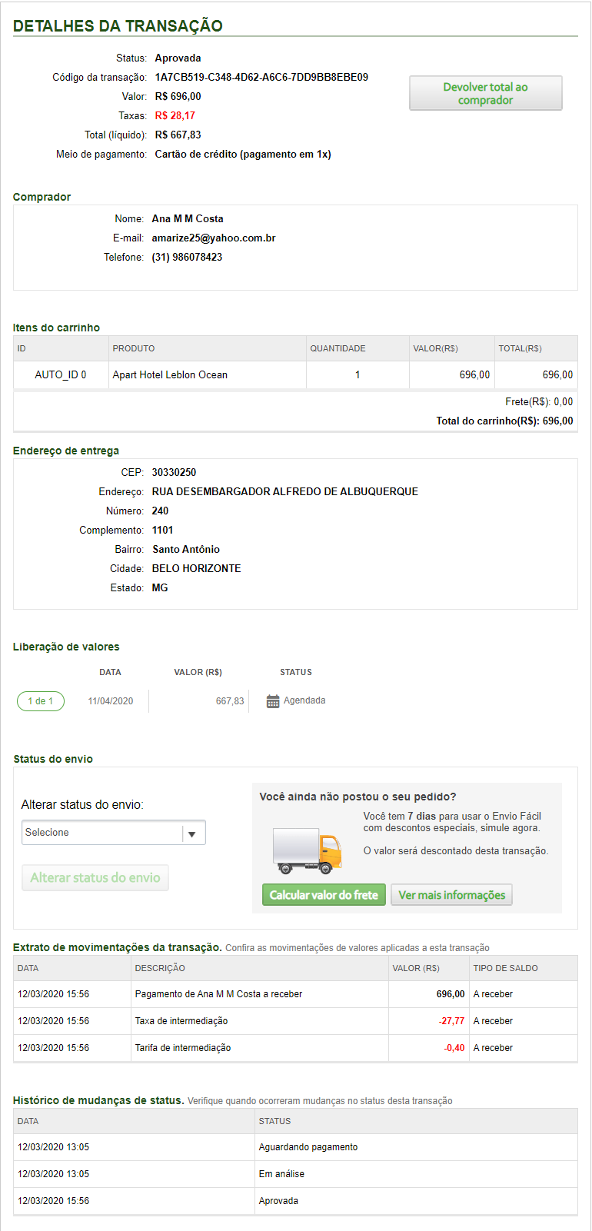Open the Selecione shipping status dropdown
This screenshot has width=592, height=1231.
(x=103, y=833)
